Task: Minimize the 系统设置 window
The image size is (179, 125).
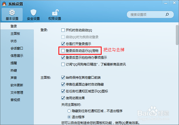Action: coord(166,3)
